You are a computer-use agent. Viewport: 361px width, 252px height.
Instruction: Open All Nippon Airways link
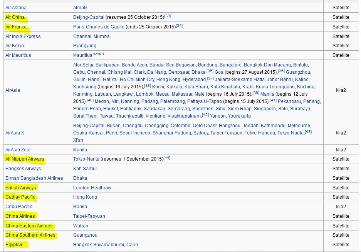(x=25, y=159)
